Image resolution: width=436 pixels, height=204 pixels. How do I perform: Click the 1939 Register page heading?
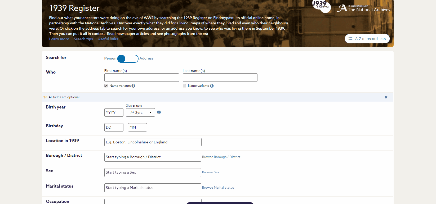pyautogui.click(x=74, y=8)
